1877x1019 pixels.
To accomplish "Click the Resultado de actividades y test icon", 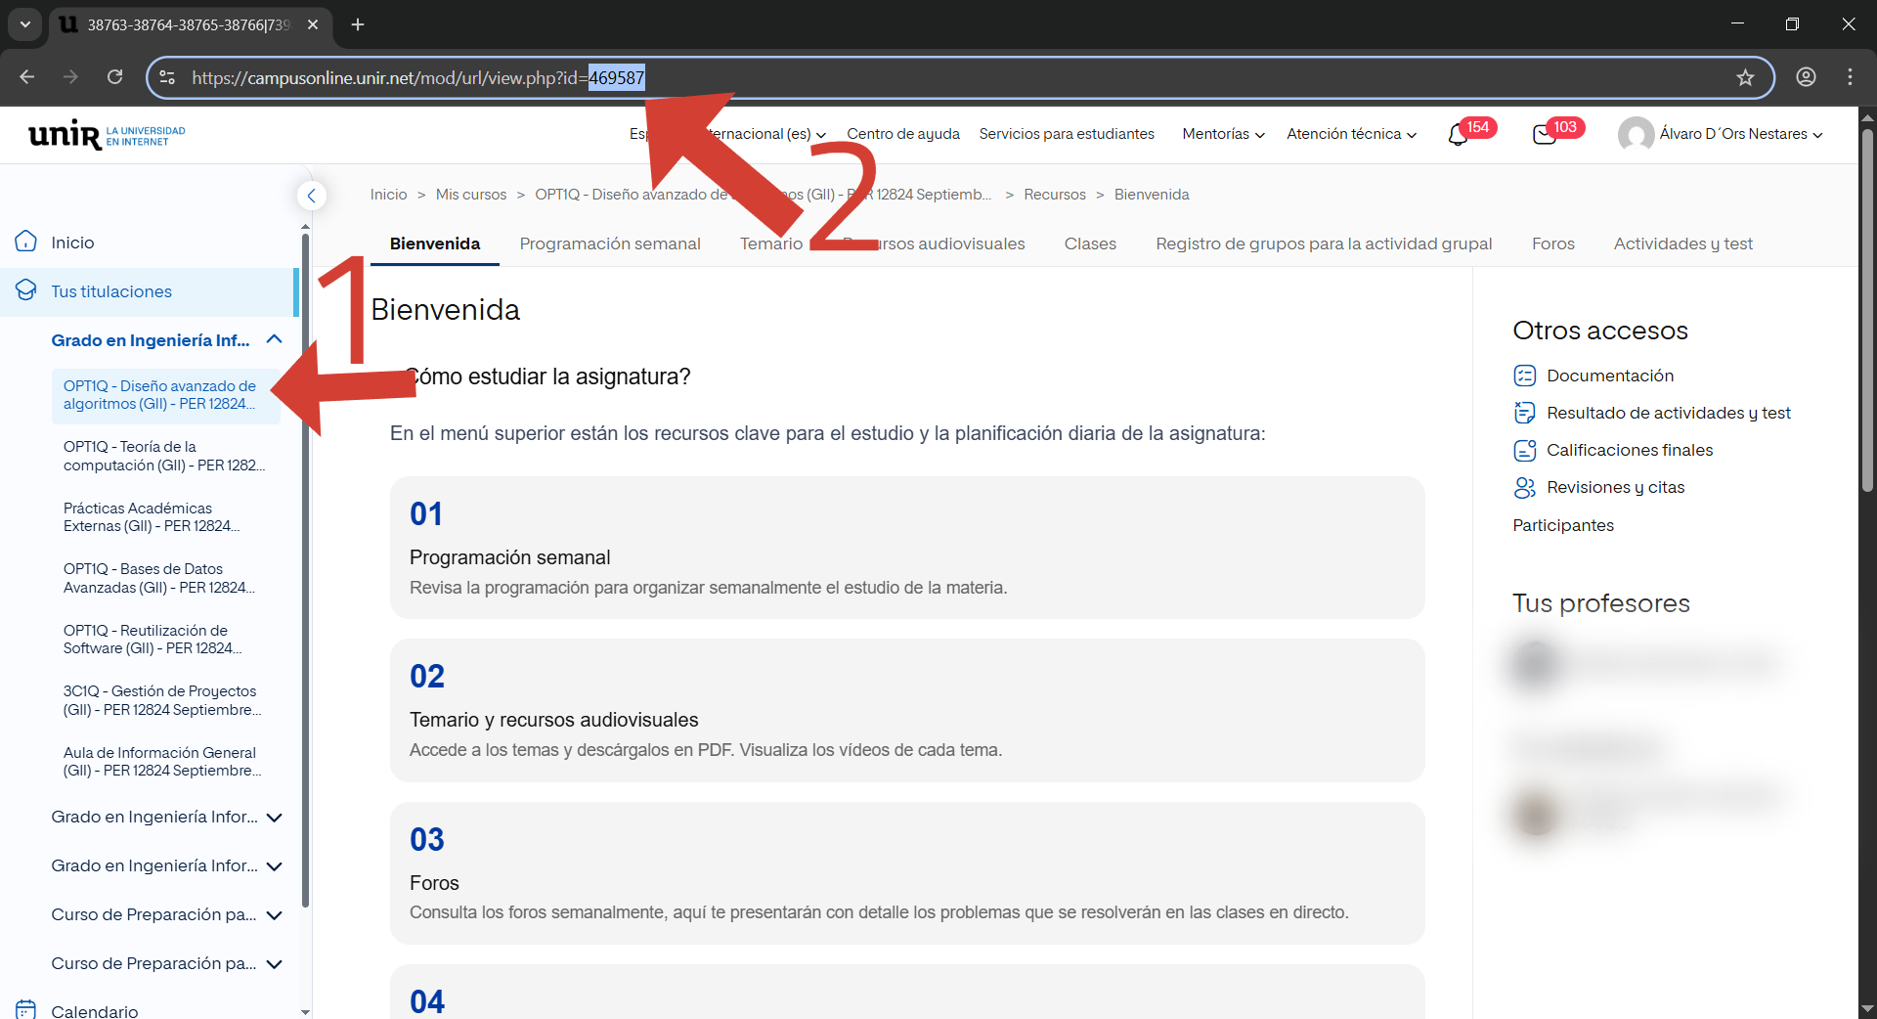I will 1524,413.
